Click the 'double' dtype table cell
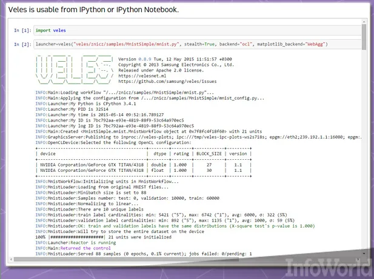The width and height of the screenshot is (374, 279). [x=159, y=165]
